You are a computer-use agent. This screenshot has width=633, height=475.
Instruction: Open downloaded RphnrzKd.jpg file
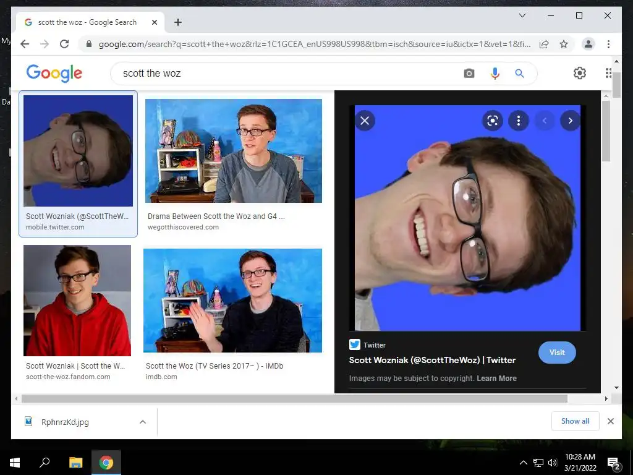point(65,422)
